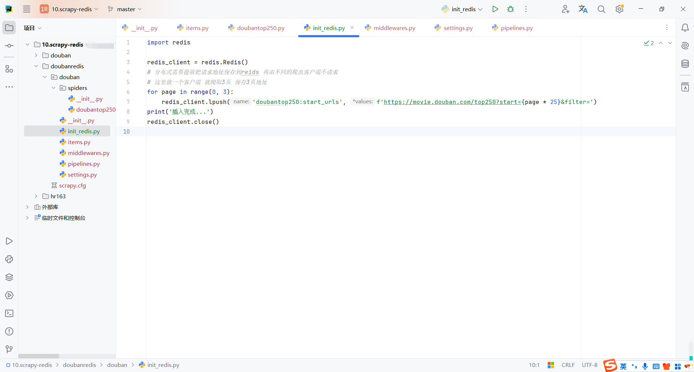Open the Structure tool window
Viewport: 694px width, 372px height.
tap(9, 69)
